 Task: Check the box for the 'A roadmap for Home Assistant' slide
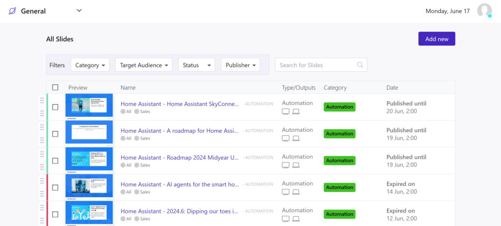55,134
